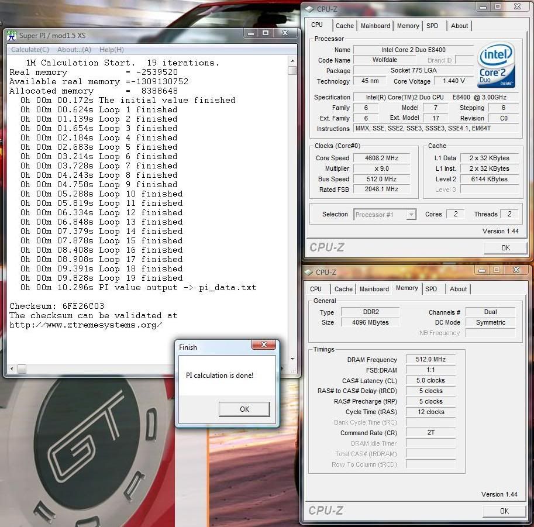Minimize the Super PI window
Image resolution: width=534 pixels, height=527 pixels.
tap(251, 33)
